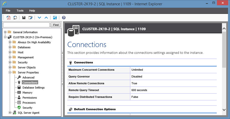Click the save floppy disk icon
Viewport: 230px width, 119px height.
[24, 18]
